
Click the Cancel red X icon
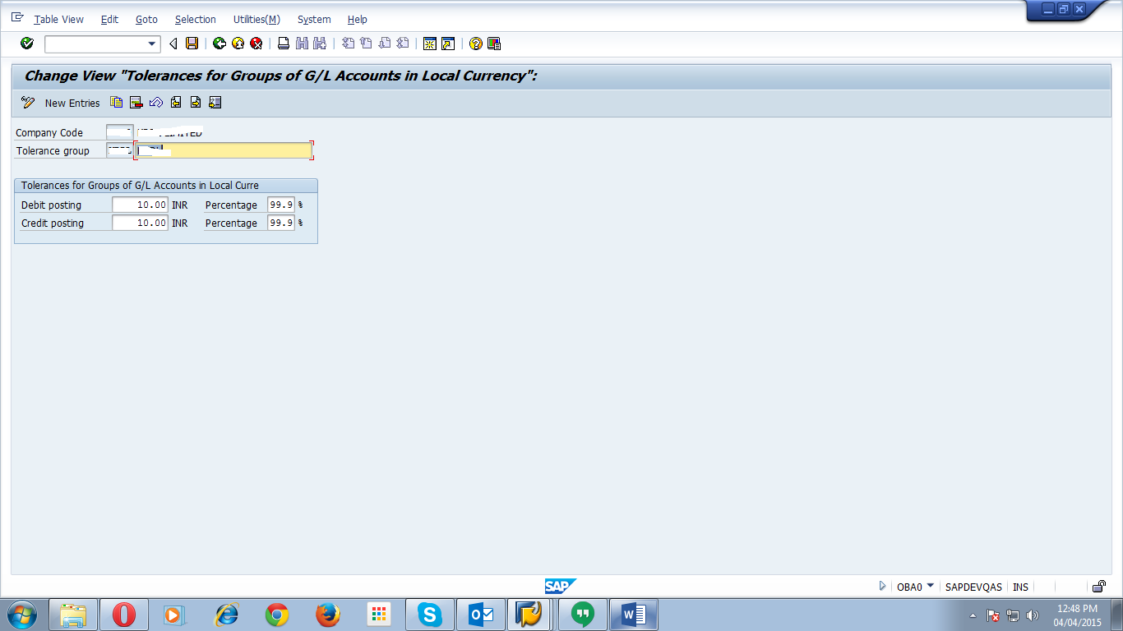point(257,44)
